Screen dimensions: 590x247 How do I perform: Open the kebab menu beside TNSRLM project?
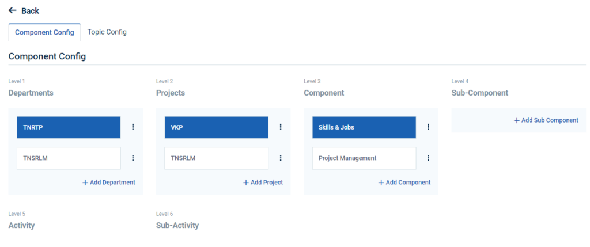coord(281,158)
